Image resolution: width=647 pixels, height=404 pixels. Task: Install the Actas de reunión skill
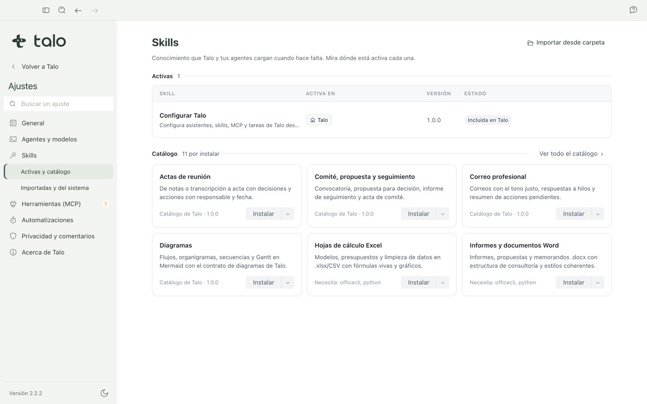point(263,214)
